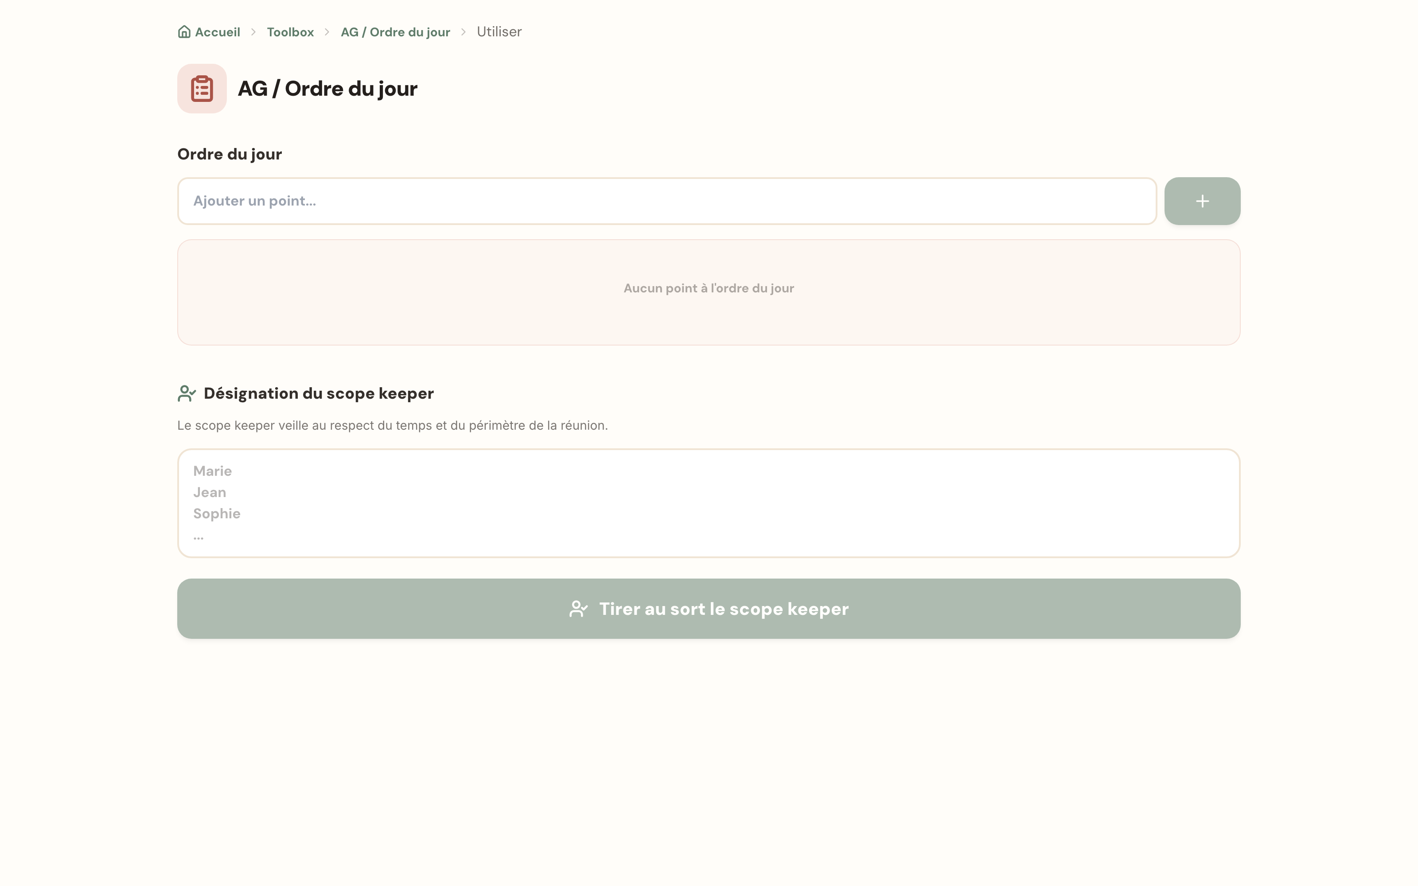The image size is (1418, 886).
Task: Focus the Ajouter un point input
Action: tap(667, 201)
